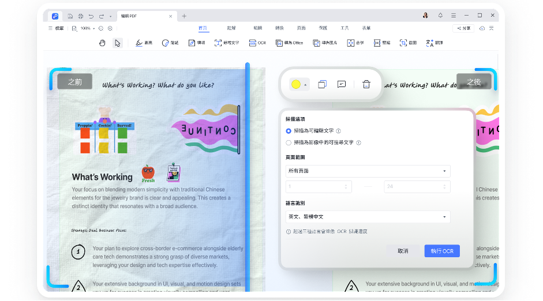543x301 pixels.
Task: Switch to the 註解 tab
Action: point(231,28)
